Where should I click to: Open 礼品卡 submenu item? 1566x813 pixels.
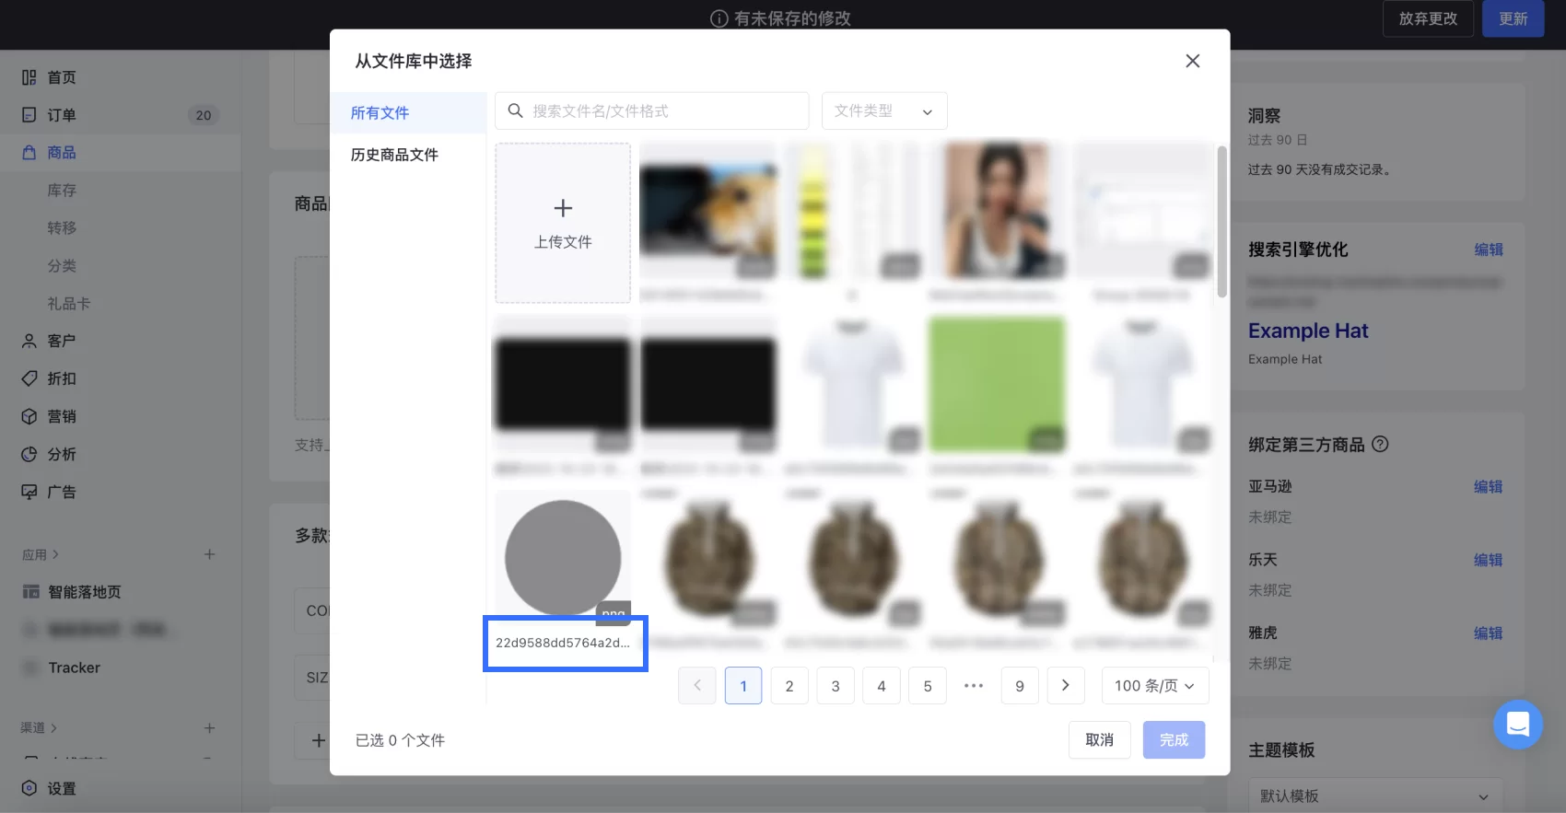pyautogui.click(x=69, y=303)
